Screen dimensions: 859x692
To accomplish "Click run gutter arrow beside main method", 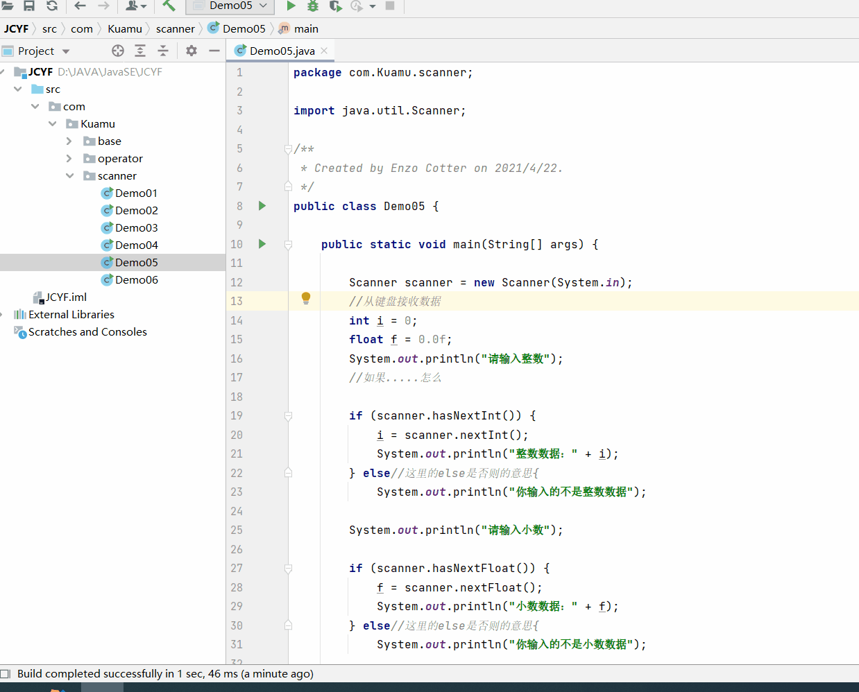I will point(262,244).
